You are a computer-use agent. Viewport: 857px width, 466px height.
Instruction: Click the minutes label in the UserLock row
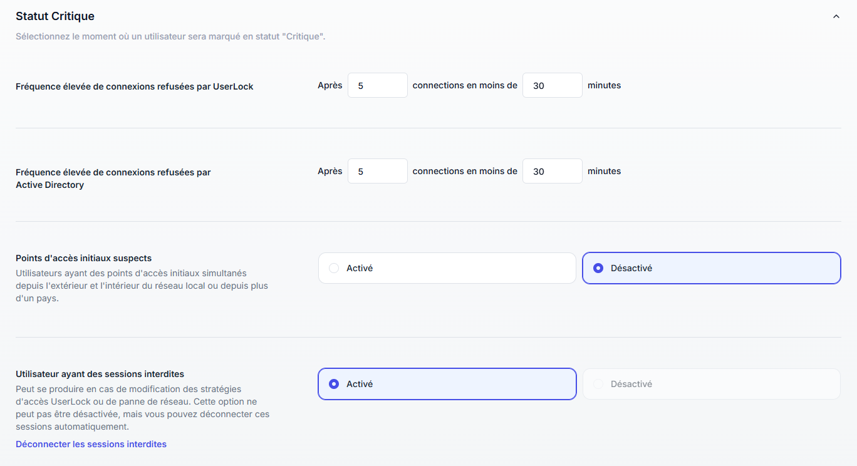tap(604, 85)
